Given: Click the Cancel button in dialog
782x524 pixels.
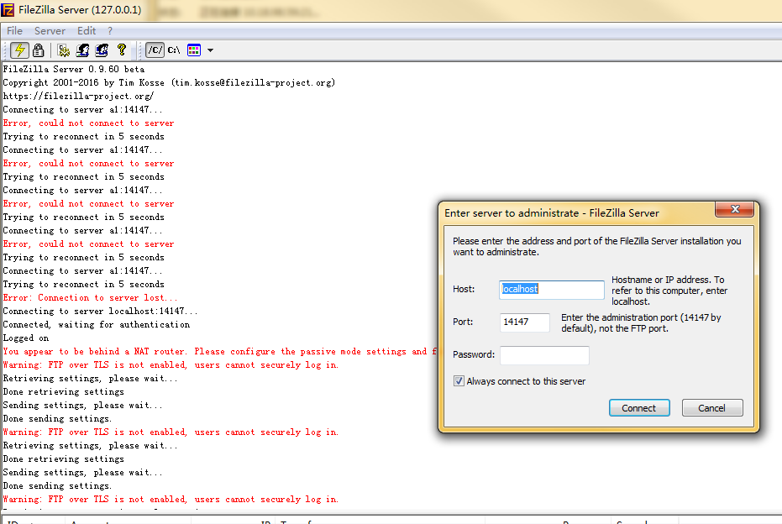Looking at the screenshot, I should click(x=712, y=408).
